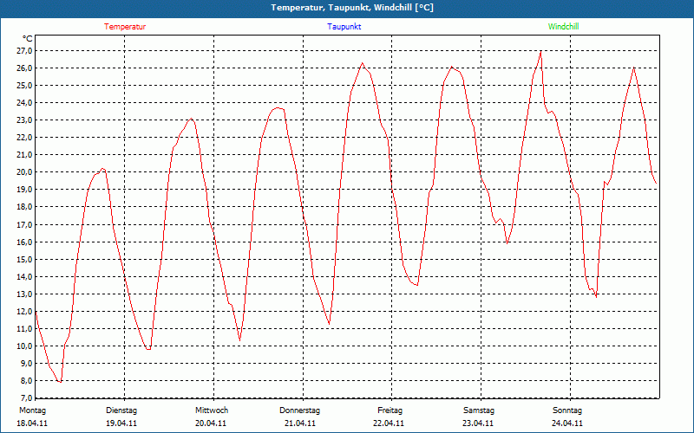The width and height of the screenshot is (694, 433).
Task: Click the date 20.04.11
Action: click(x=211, y=423)
